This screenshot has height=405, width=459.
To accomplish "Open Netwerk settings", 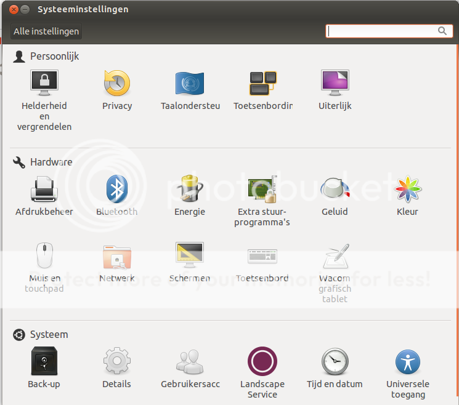I will (117, 257).
